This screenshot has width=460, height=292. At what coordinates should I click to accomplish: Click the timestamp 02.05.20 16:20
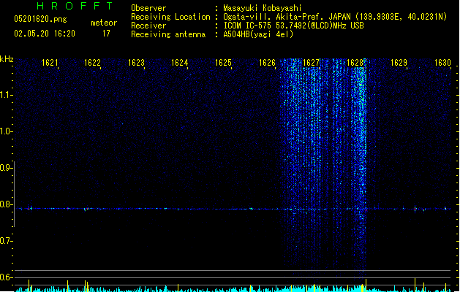45,34
